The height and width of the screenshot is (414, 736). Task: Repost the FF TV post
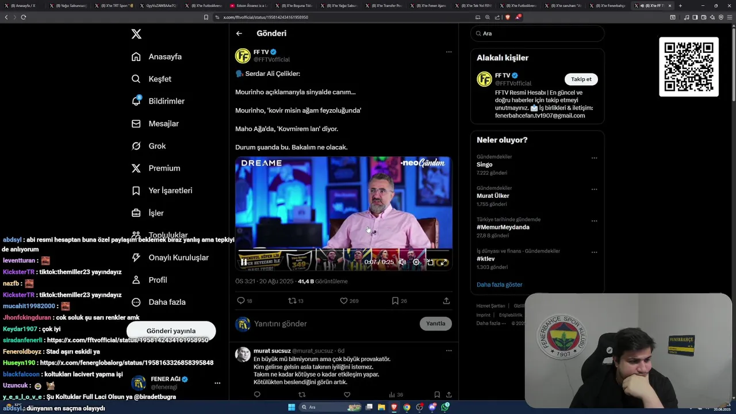[292, 301]
